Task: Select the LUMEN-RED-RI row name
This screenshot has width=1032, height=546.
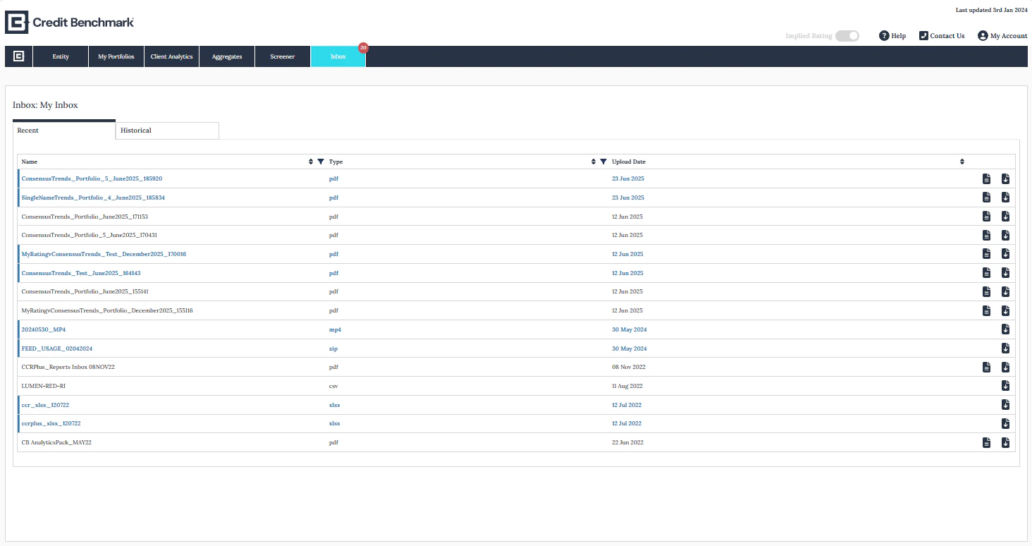Action: (x=44, y=386)
